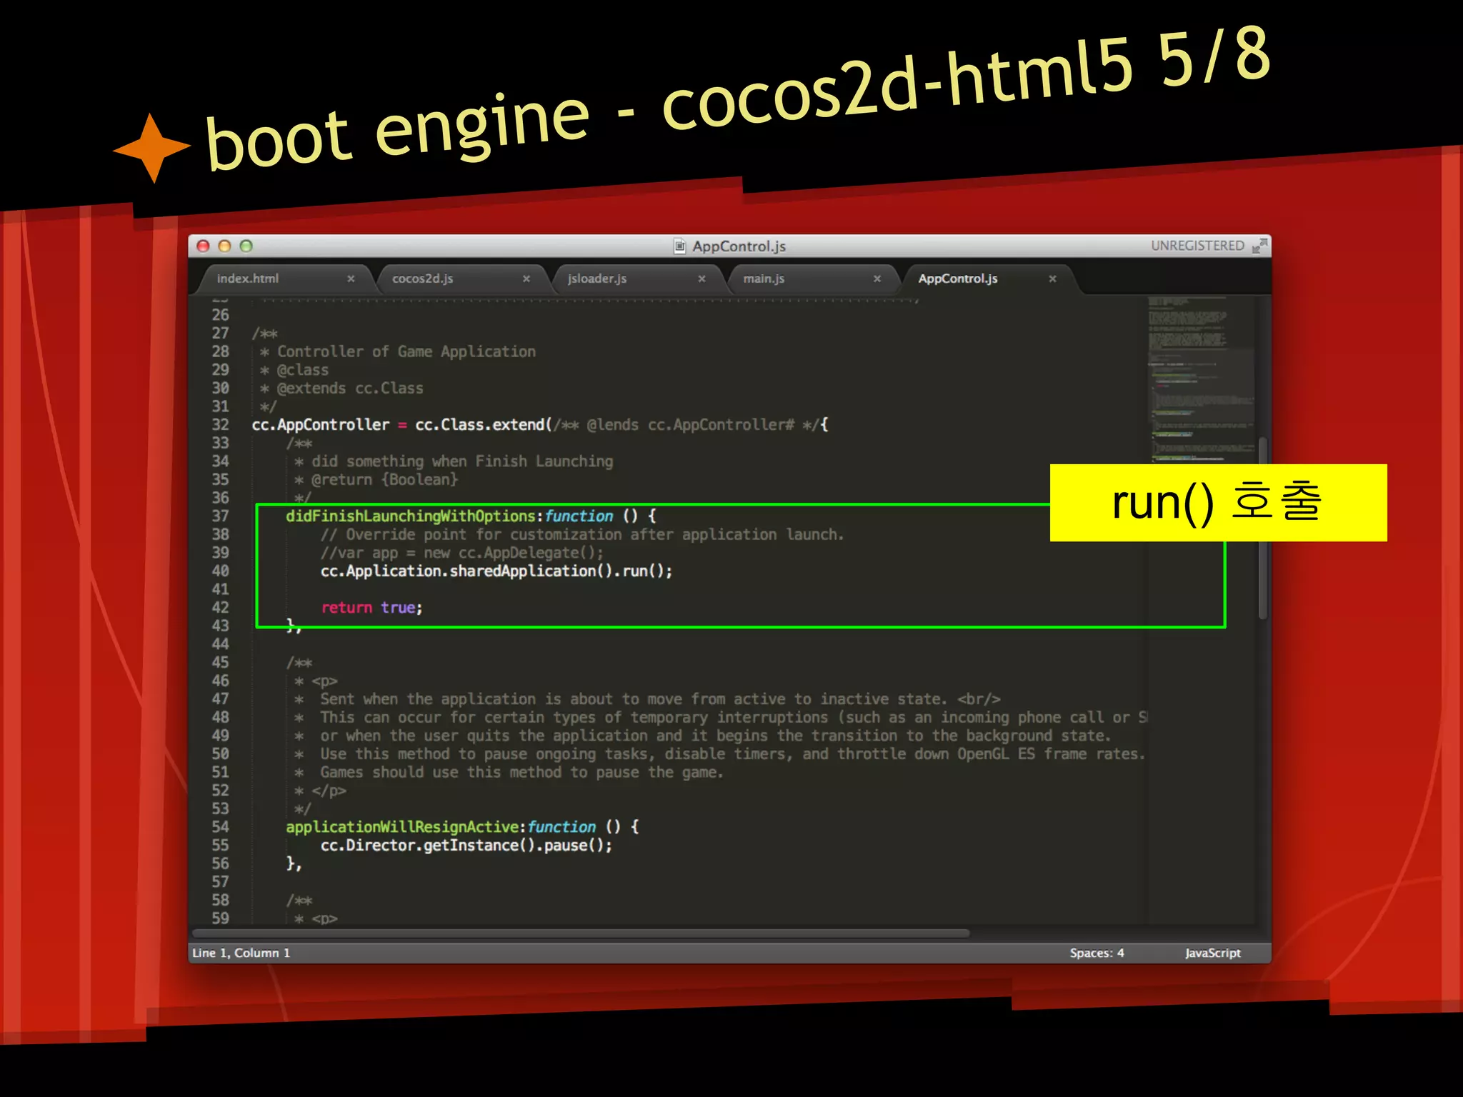Click on didFinishLaunchingWithOptions function name
Screen dimensions: 1463x1097
pos(411,516)
